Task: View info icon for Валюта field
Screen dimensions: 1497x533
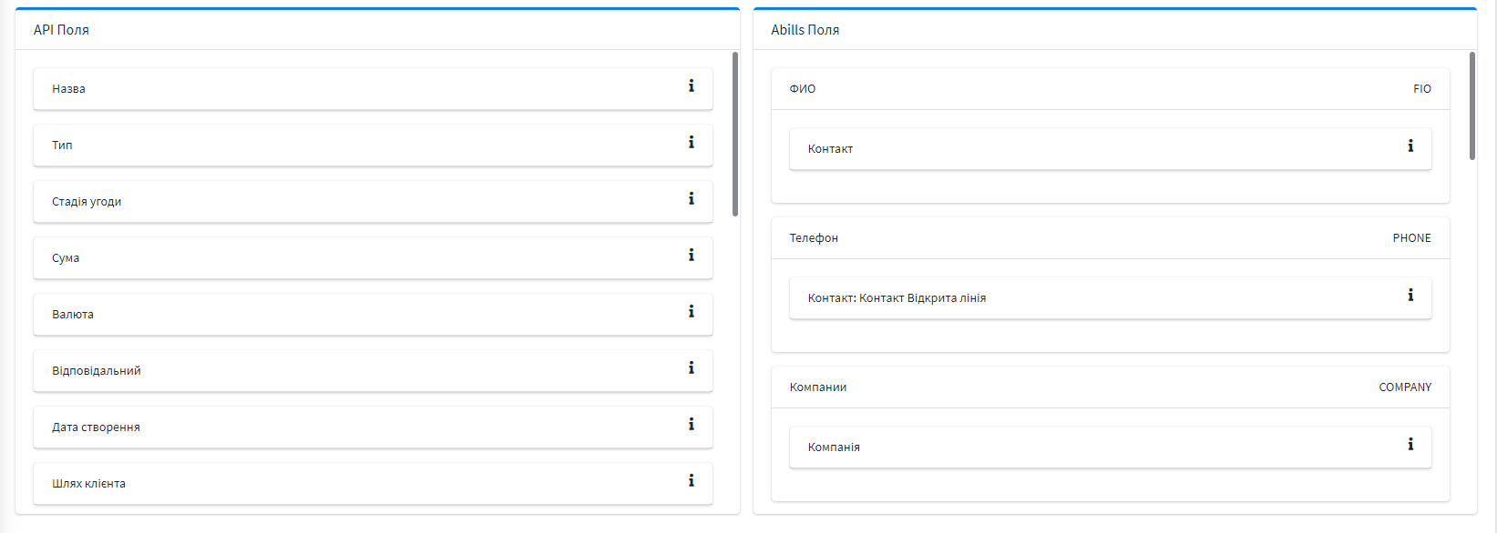Action: [x=691, y=312]
